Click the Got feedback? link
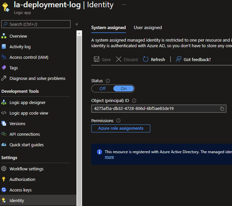 click(x=197, y=59)
